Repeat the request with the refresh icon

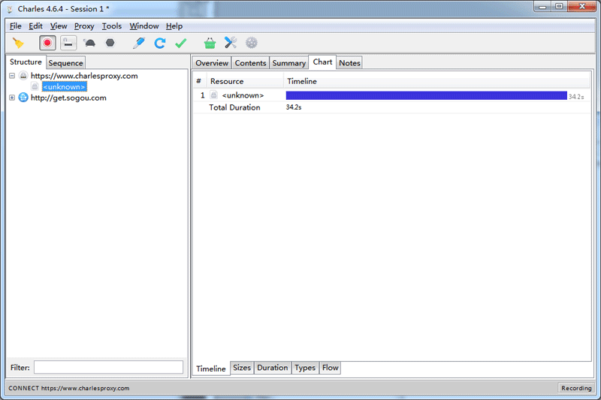click(160, 43)
